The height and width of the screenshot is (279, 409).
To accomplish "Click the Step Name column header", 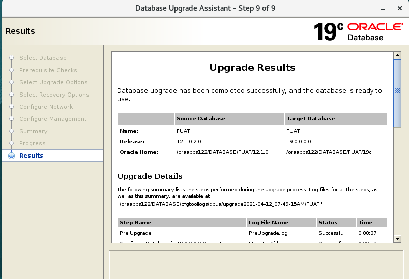I will coord(182,223).
